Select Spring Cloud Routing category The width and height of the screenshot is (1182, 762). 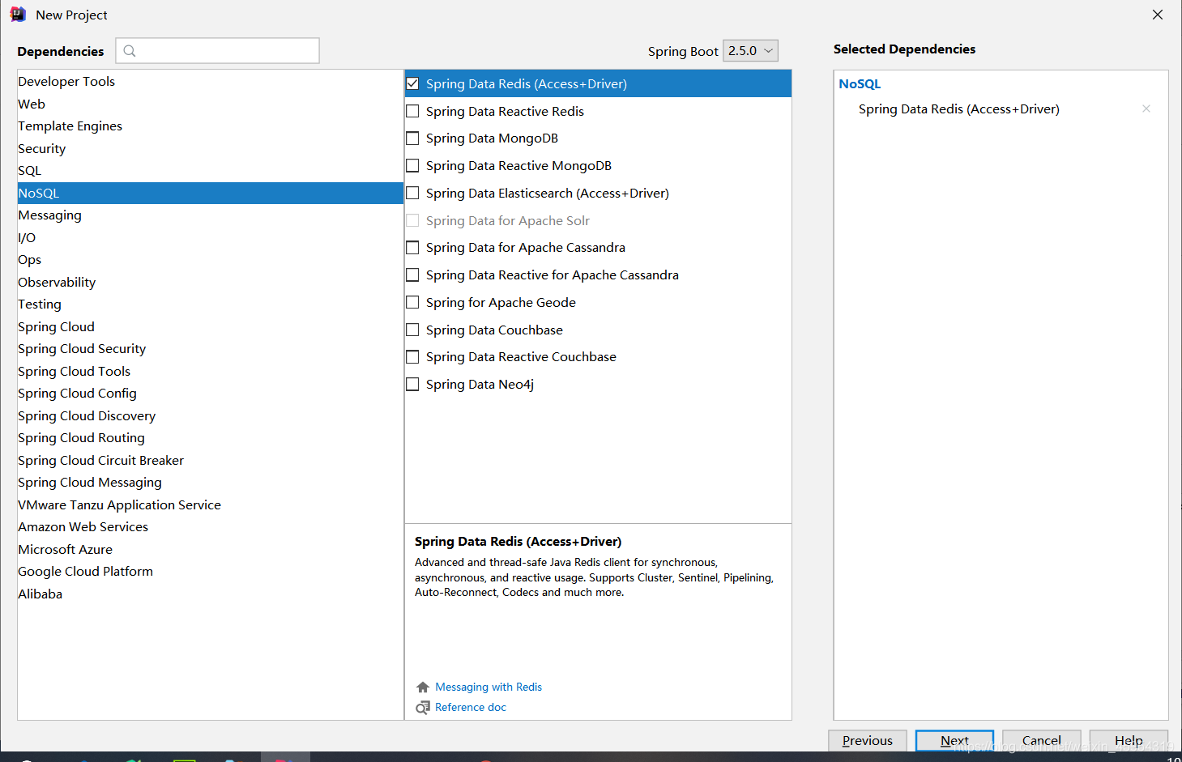point(211,437)
